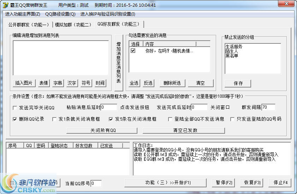This screenshot has height=194, width=297.
Task: Click the QQ column header in account table
Action: point(29,146)
